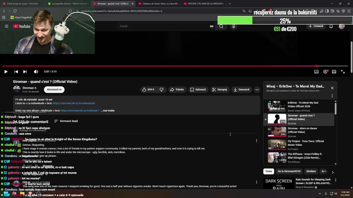Open Sortează după comment sorting
Screen dimensions: 353x198
(x=66, y=121)
